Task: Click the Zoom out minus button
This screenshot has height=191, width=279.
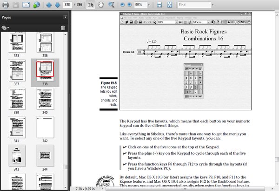Action: (122, 5)
